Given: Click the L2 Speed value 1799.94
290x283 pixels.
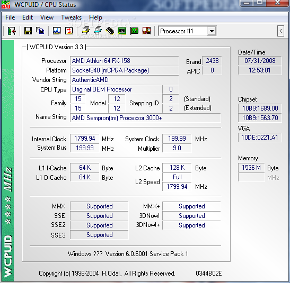Looking at the screenshot, I should 177,187.
